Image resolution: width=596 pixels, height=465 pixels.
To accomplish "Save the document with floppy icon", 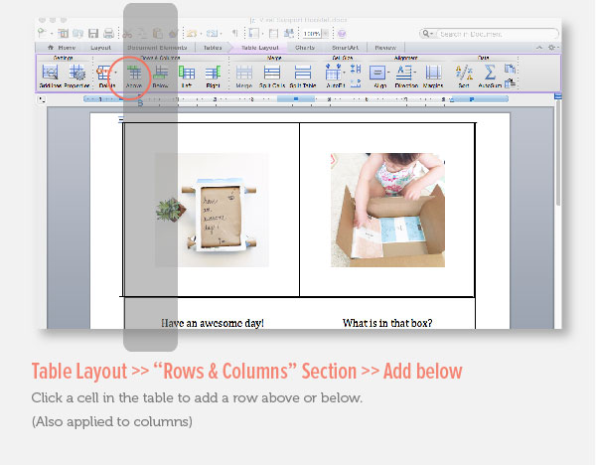I will [93, 34].
